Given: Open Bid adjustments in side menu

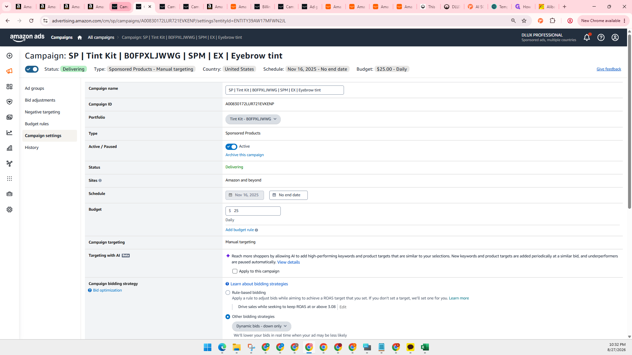Looking at the screenshot, I should coord(40,100).
